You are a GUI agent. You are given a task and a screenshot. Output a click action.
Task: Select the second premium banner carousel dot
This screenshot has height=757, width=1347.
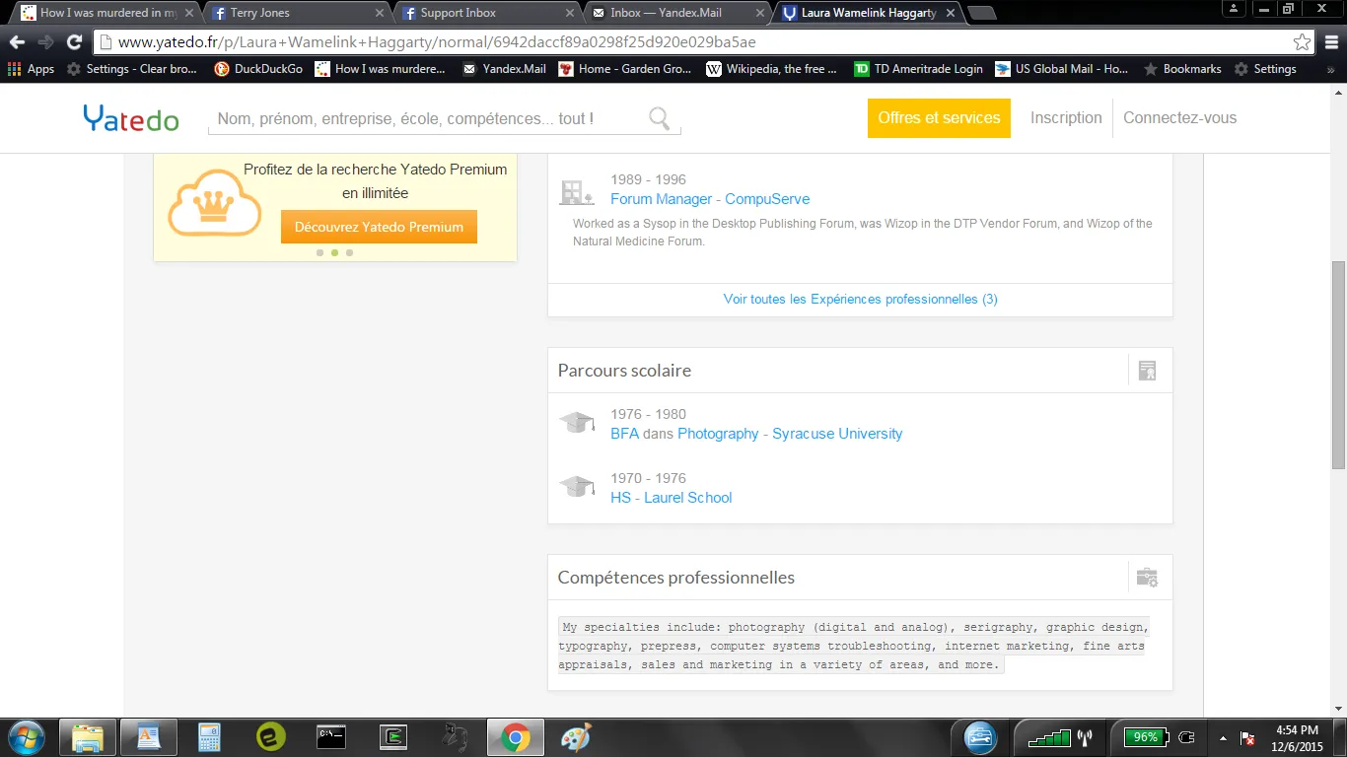coord(334,252)
